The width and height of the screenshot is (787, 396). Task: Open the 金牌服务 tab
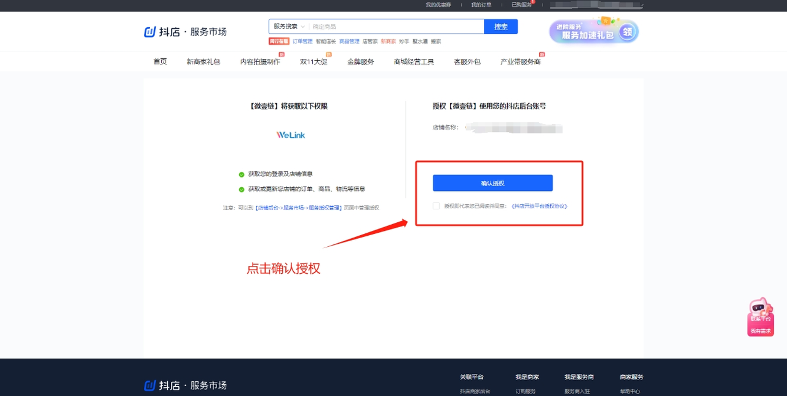point(361,61)
